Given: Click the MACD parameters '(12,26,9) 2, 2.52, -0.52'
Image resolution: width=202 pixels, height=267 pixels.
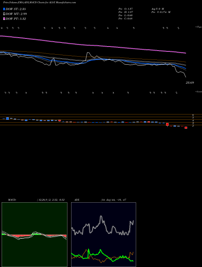Looking at the screenshot, I should (51, 200).
